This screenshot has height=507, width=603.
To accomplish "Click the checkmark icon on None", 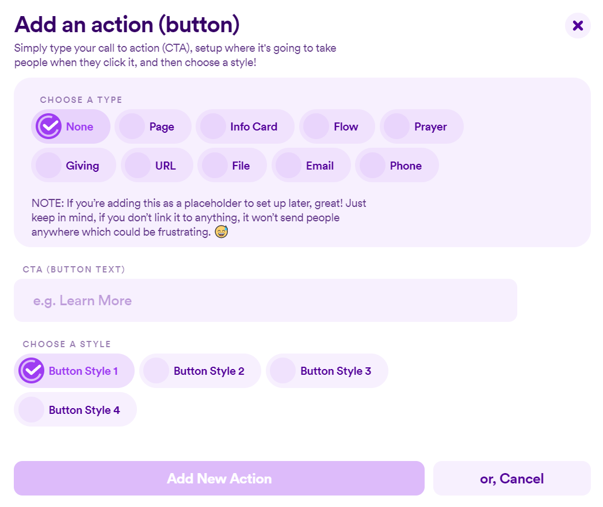I will tap(48, 126).
